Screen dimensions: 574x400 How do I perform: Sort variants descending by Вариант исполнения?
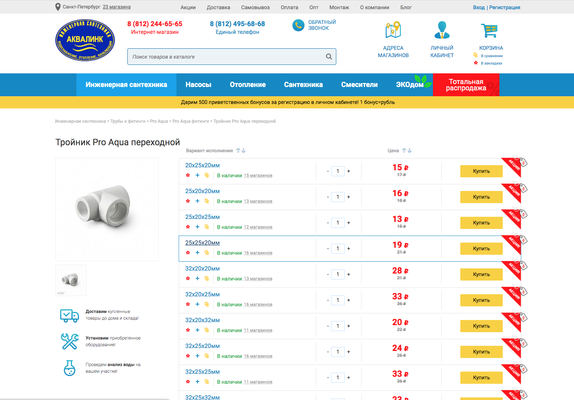[244, 150]
